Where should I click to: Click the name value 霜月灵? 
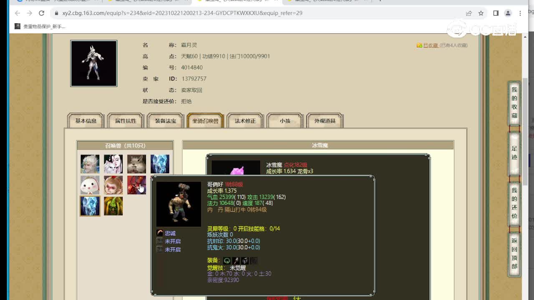(189, 45)
